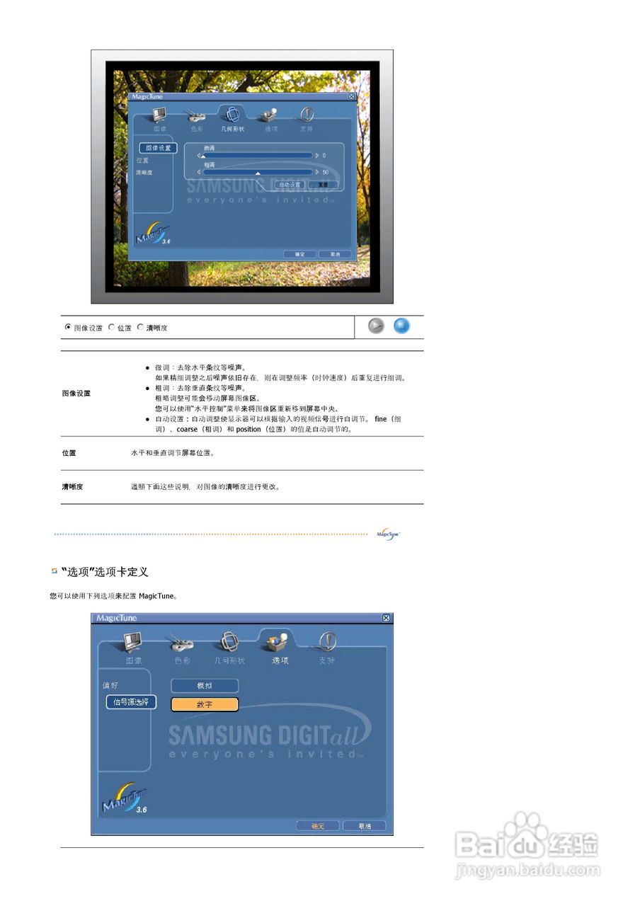Select the 数字 (Digital) signal button
This screenshot has width=640, height=906.
point(204,704)
